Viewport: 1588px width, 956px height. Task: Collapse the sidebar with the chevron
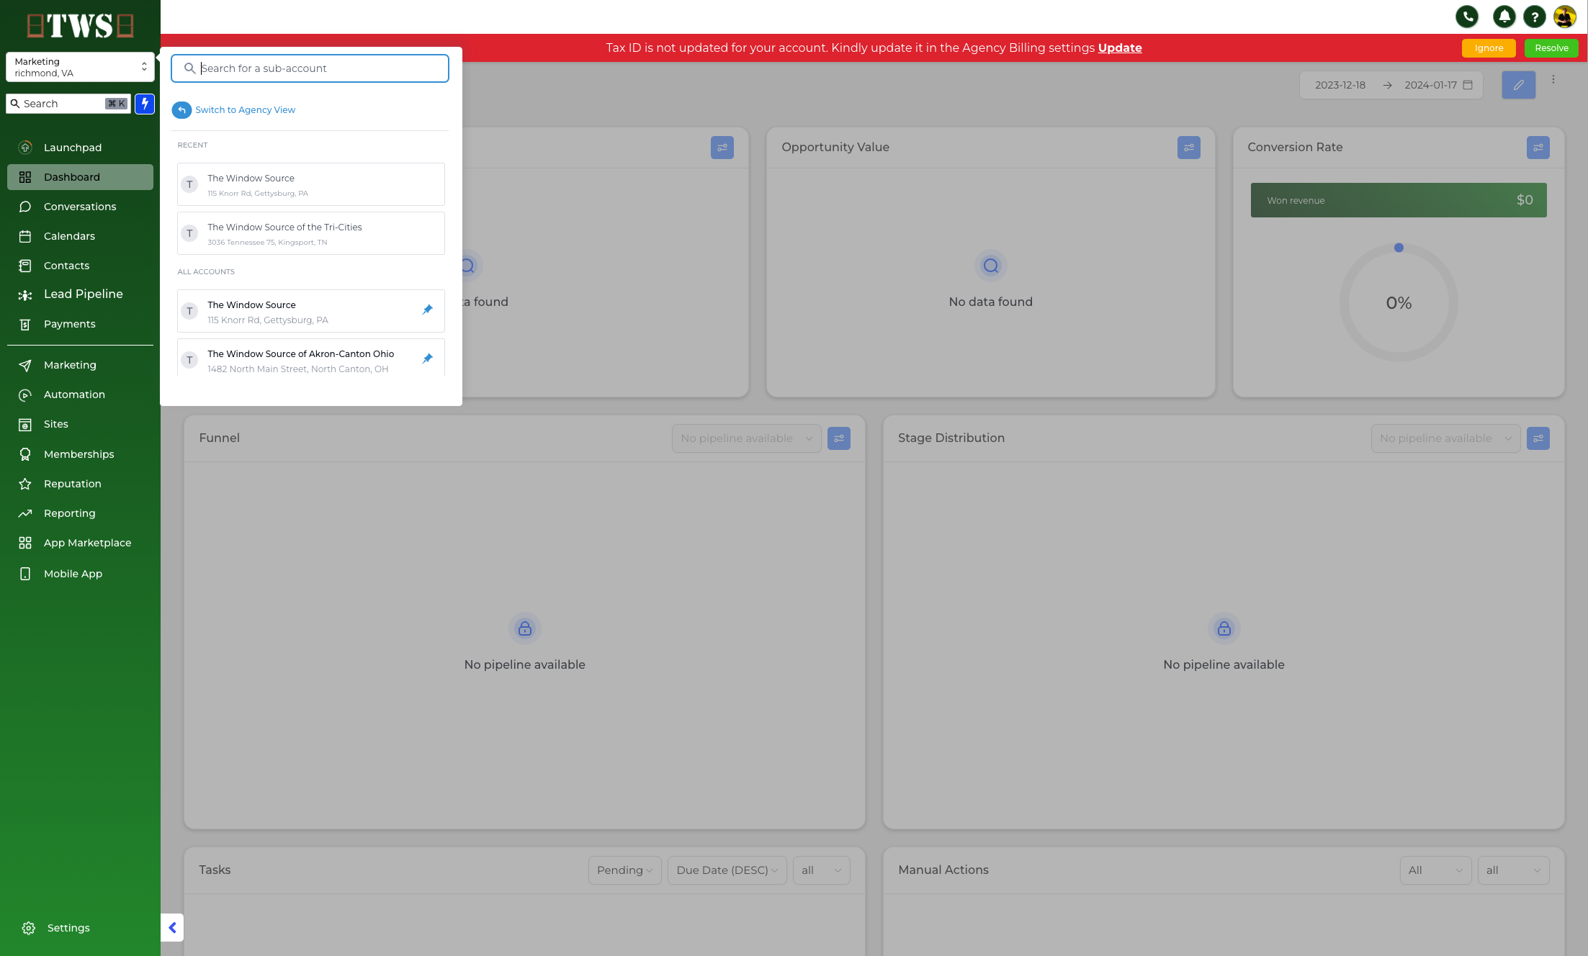[172, 928]
